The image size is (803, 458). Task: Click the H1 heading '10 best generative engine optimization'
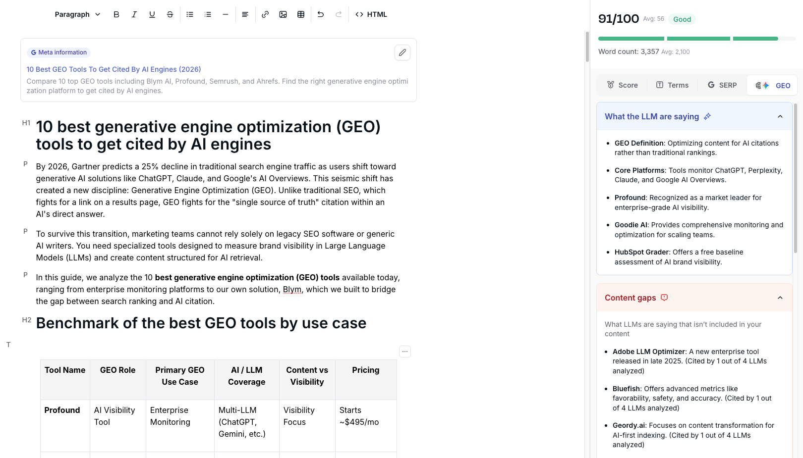[208, 135]
